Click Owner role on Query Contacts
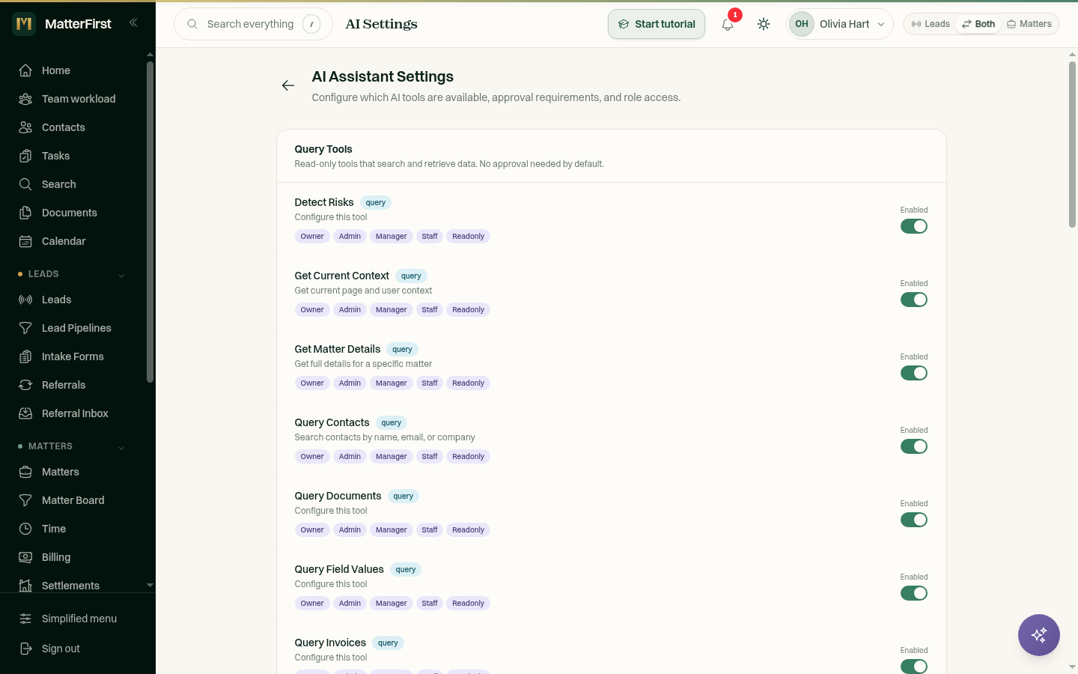This screenshot has height=674, width=1078. point(312,456)
